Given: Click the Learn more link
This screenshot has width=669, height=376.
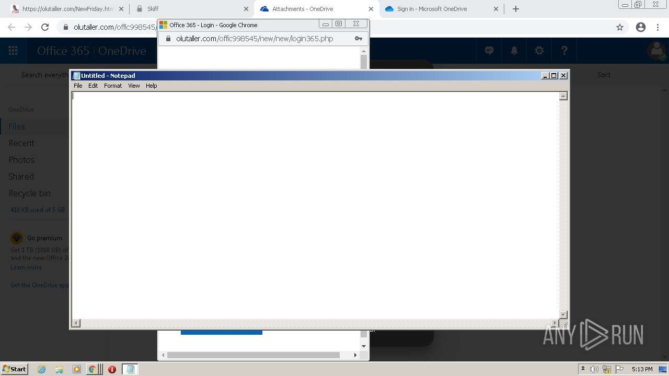Looking at the screenshot, I should 26,267.
